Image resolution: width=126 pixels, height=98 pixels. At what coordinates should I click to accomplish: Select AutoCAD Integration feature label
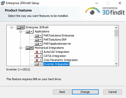[56, 52]
